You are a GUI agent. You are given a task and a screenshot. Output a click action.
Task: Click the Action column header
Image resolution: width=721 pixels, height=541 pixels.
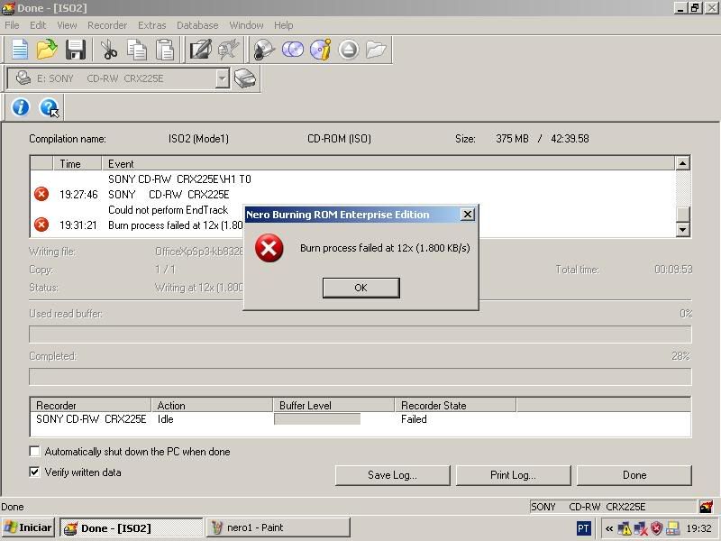(x=212, y=405)
